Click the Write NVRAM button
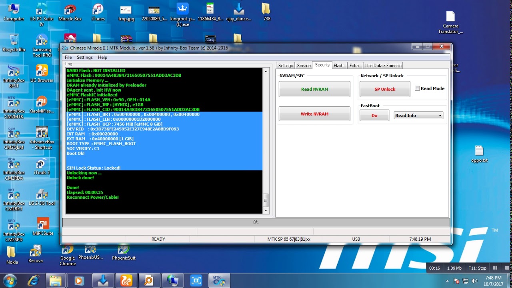The width and height of the screenshot is (512, 288). [314, 114]
